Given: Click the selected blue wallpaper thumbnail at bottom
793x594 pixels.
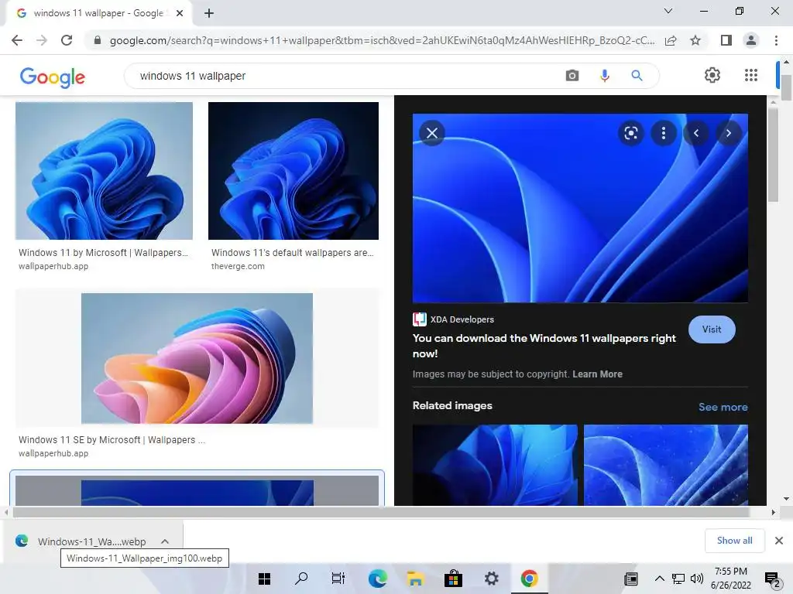Looking at the screenshot, I should (197, 490).
